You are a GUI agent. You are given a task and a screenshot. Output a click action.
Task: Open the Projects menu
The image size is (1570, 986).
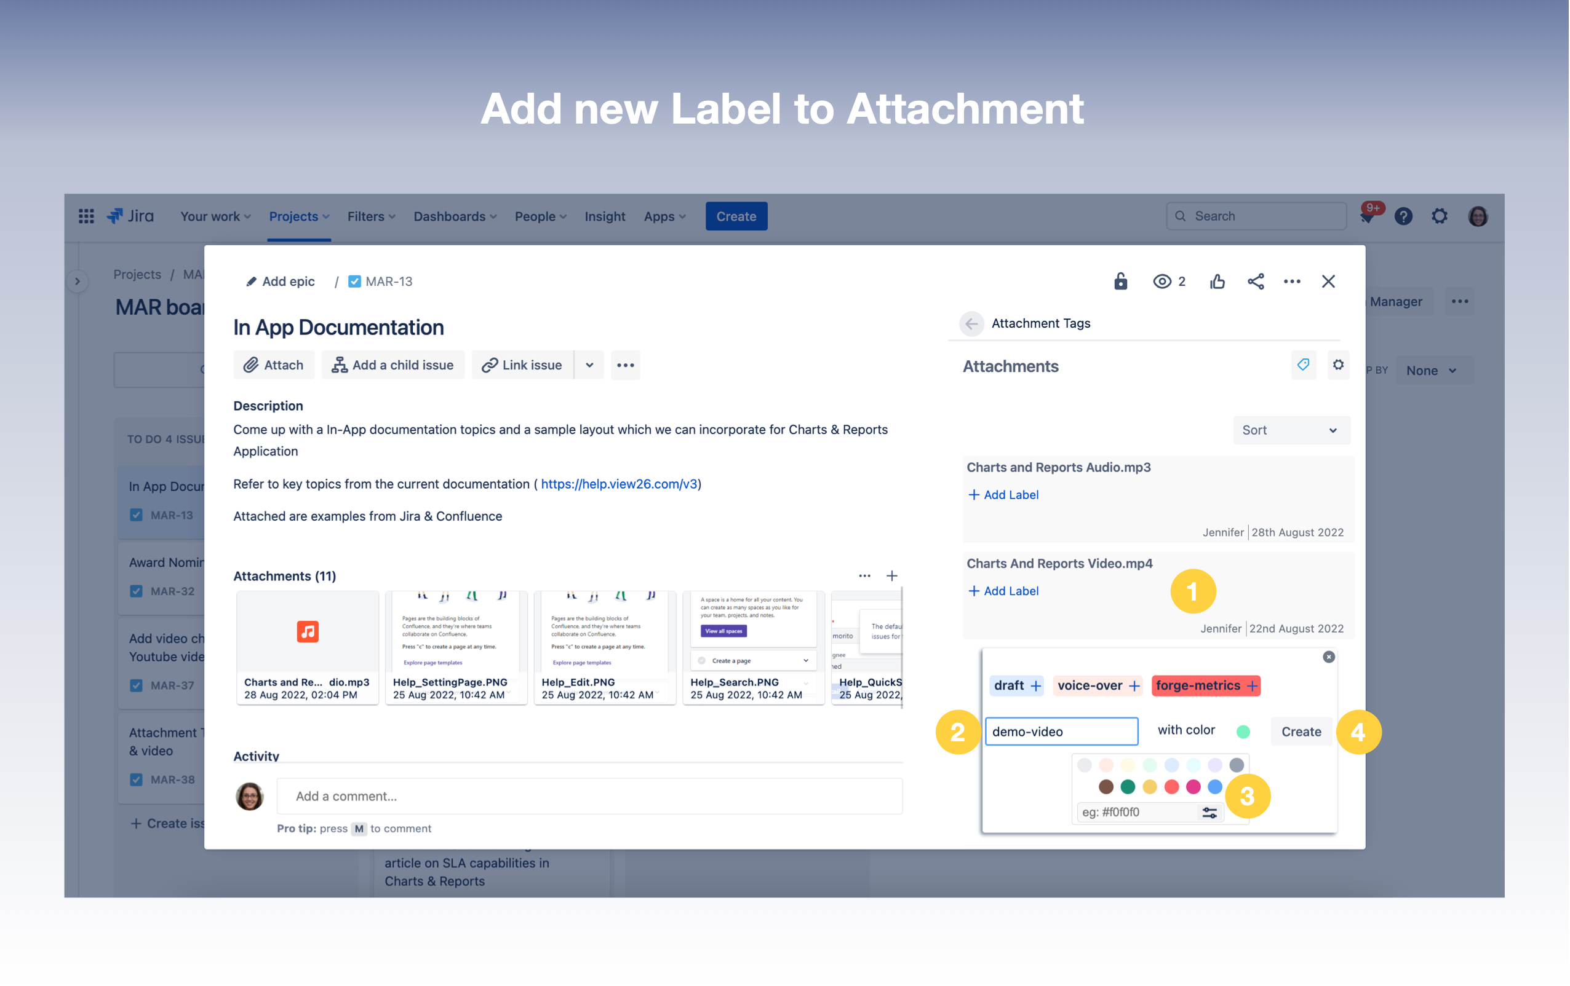pyautogui.click(x=298, y=216)
